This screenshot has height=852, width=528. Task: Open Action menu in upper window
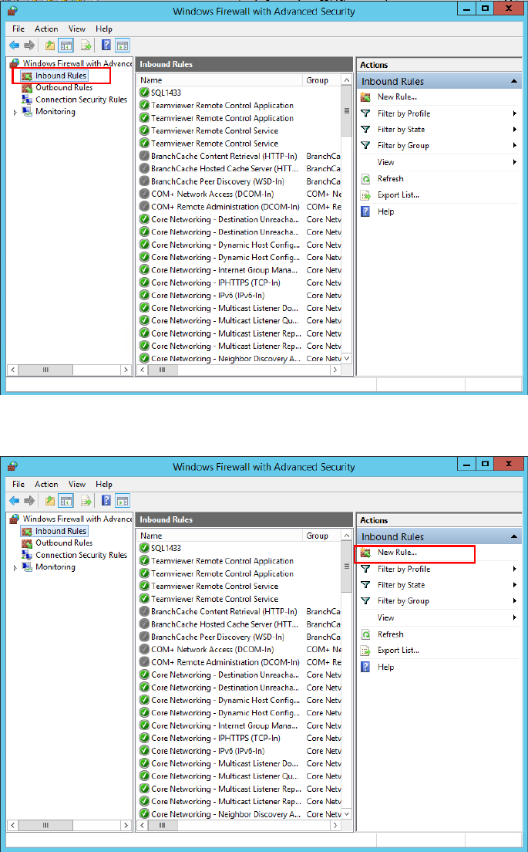pos(46,29)
